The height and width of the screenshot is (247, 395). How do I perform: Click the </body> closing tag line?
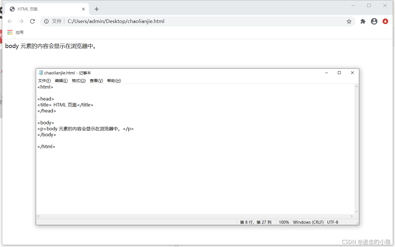pyautogui.click(x=47, y=135)
